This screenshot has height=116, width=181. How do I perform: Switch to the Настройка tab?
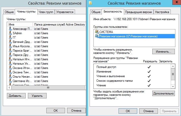tap(163, 12)
